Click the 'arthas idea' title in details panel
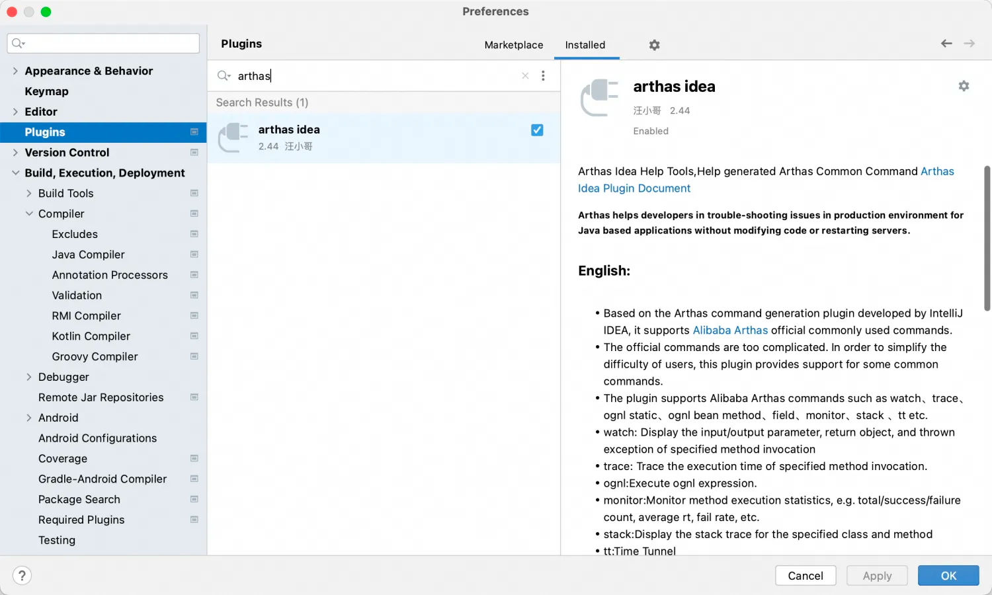The width and height of the screenshot is (992, 595). coord(674,87)
